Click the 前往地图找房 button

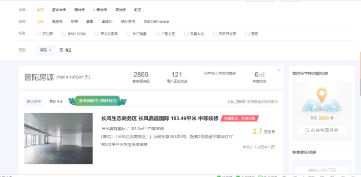(322, 130)
